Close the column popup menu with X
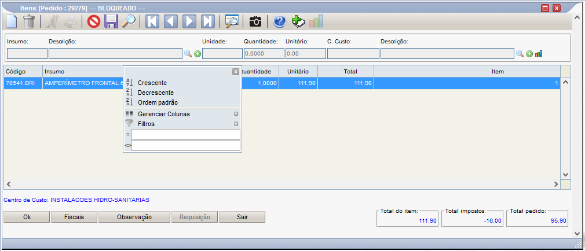 pyautogui.click(x=235, y=72)
